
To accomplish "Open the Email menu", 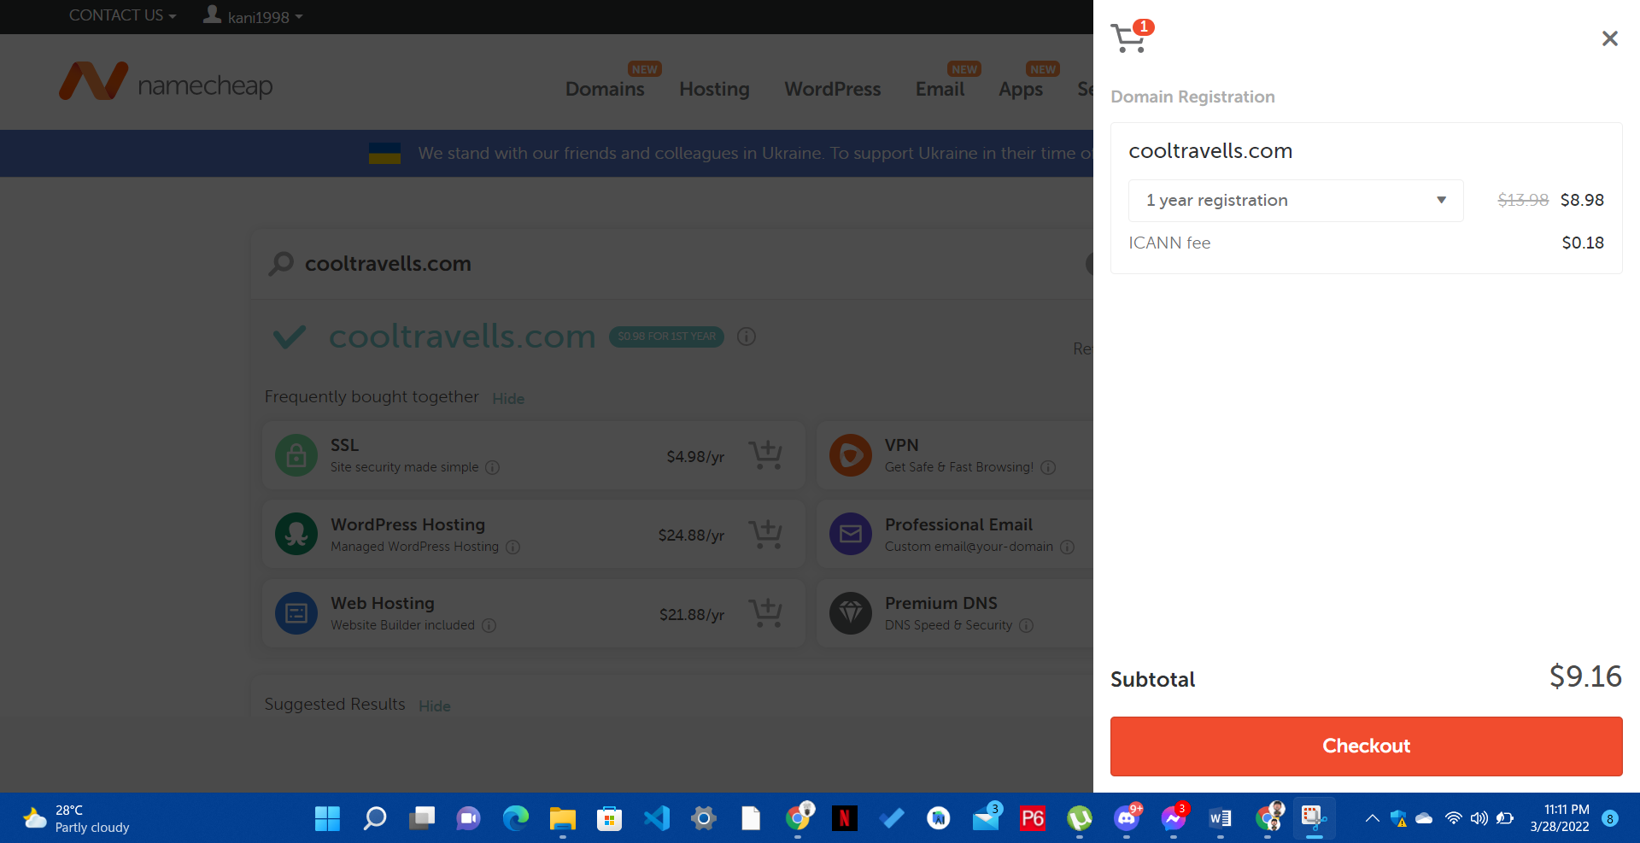I will 940,89.
